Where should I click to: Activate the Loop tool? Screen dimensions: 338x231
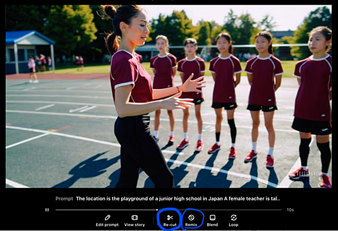point(234,221)
